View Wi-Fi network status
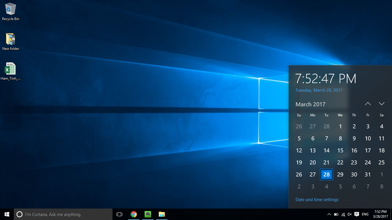 pos(343,214)
